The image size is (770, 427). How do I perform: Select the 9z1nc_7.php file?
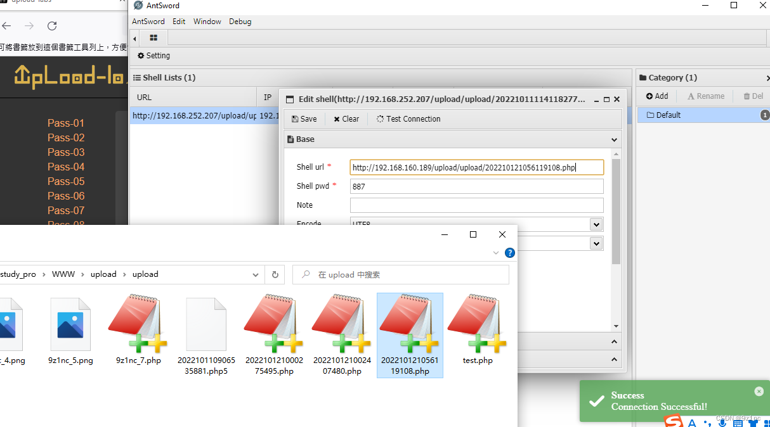pyautogui.click(x=138, y=331)
